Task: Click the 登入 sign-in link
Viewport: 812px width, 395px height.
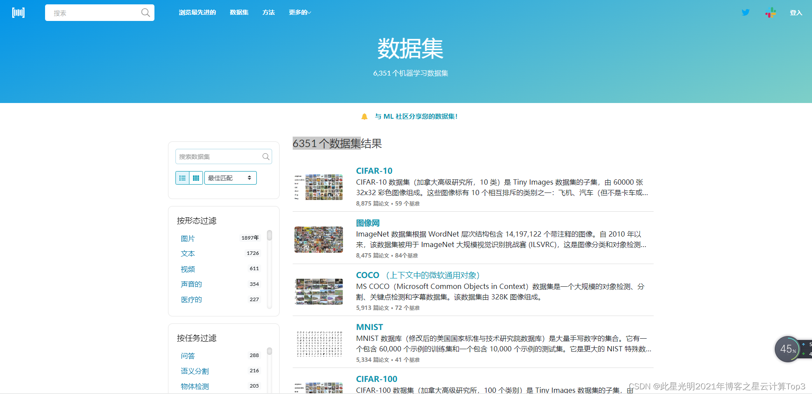Action: (796, 13)
